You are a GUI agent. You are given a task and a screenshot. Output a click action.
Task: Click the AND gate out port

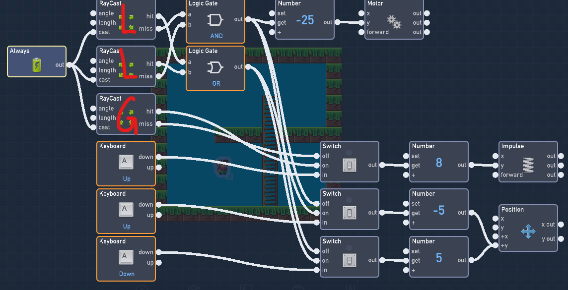[248, 19]
